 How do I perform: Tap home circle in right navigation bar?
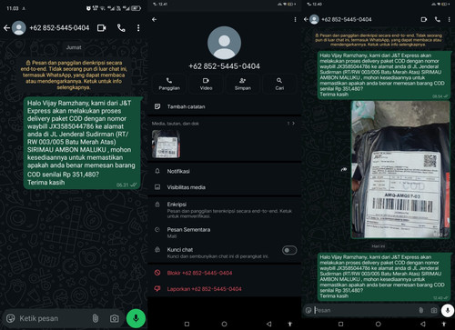[x=378, y=324]
